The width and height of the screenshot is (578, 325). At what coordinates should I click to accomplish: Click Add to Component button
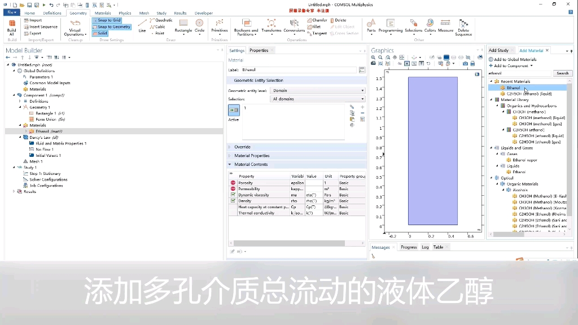[x=510, y=65]
